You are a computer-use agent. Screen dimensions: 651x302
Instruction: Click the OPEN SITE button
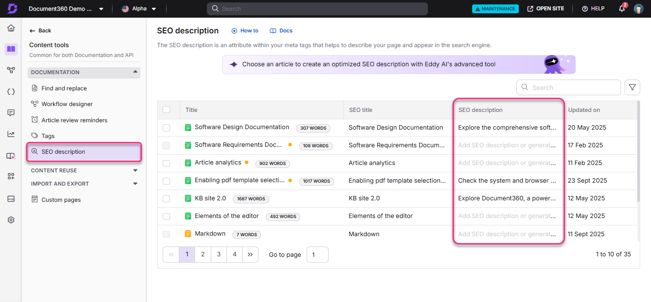click(x=545, y=8)
